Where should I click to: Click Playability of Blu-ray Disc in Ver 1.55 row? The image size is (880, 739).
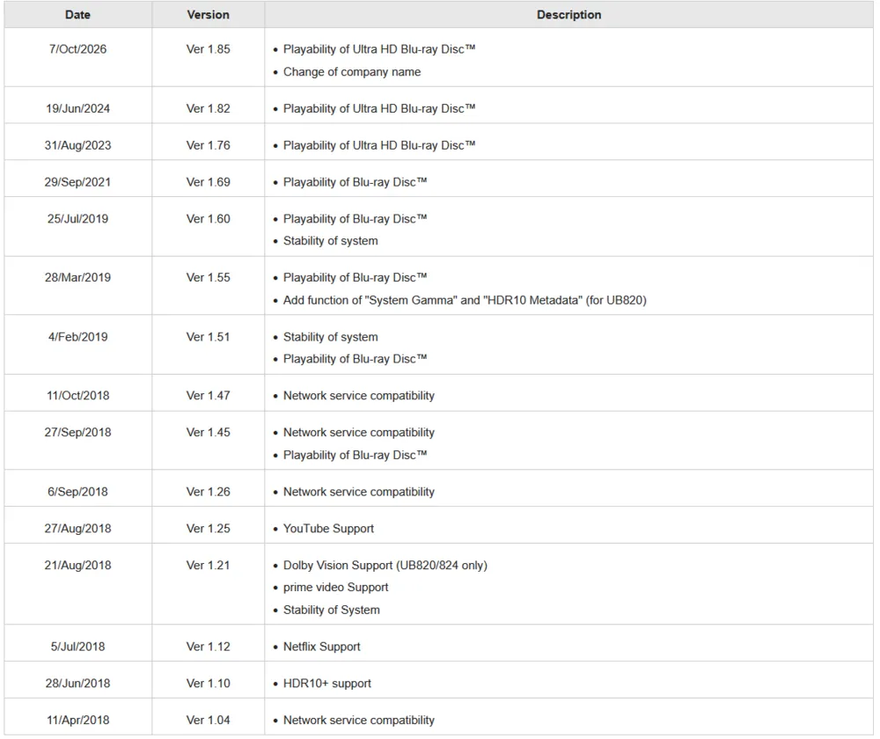pyautogui.click(x=356, y=278)
